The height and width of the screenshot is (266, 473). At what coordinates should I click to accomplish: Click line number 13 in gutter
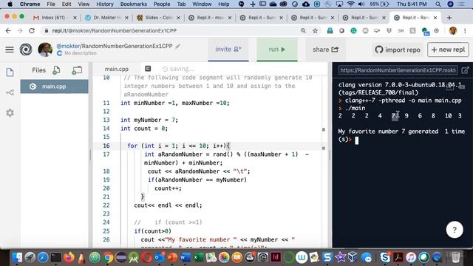click(106, 120)
